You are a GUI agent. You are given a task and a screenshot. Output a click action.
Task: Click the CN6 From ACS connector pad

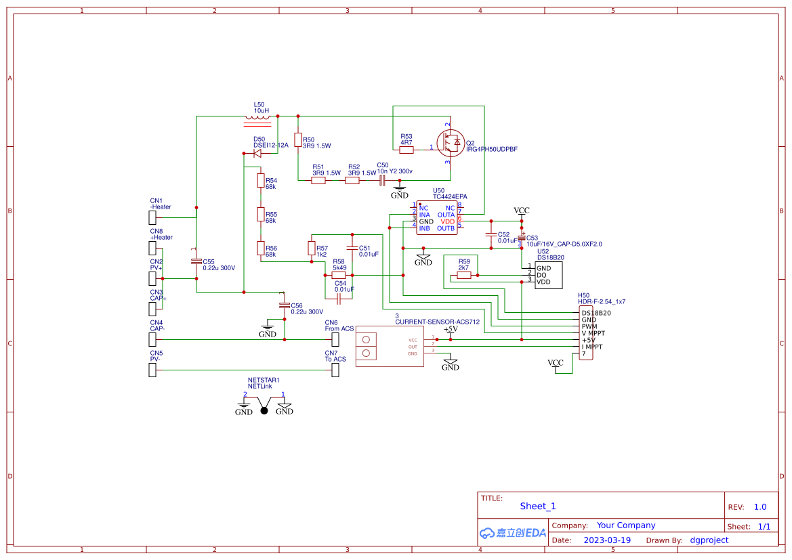pos(335,339)
